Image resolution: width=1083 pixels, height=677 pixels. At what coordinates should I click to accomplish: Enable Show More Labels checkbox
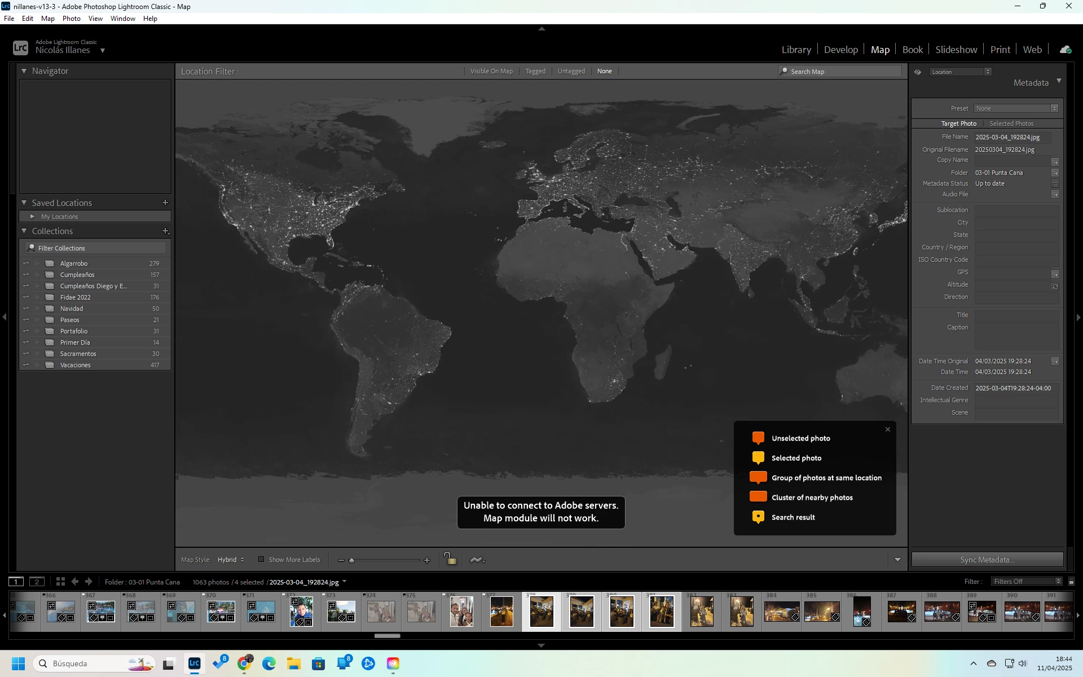tap(261, 560)
